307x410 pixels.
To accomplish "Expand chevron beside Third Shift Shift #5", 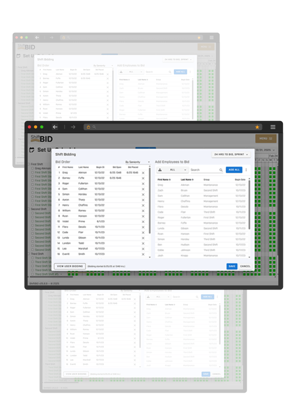I will pos(61,274).
